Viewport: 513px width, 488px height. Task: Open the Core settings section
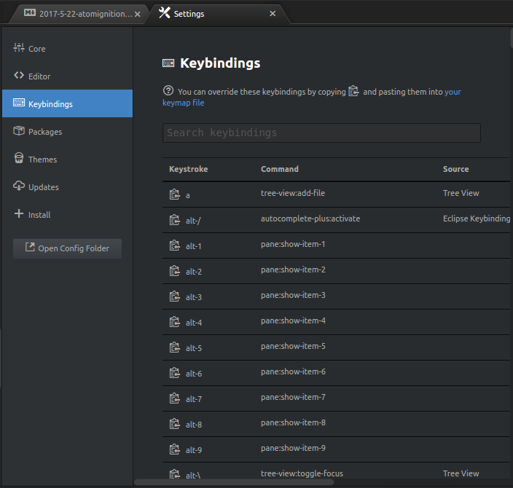point(67,48)
